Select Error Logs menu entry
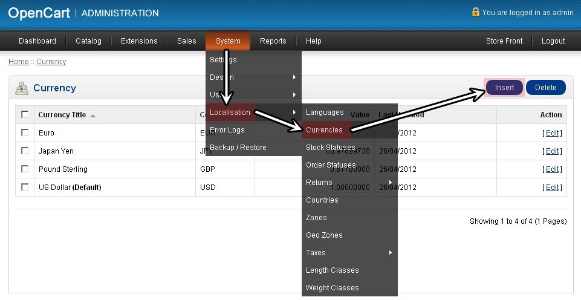This screenshot has width=581, height=300. (253, 130)
